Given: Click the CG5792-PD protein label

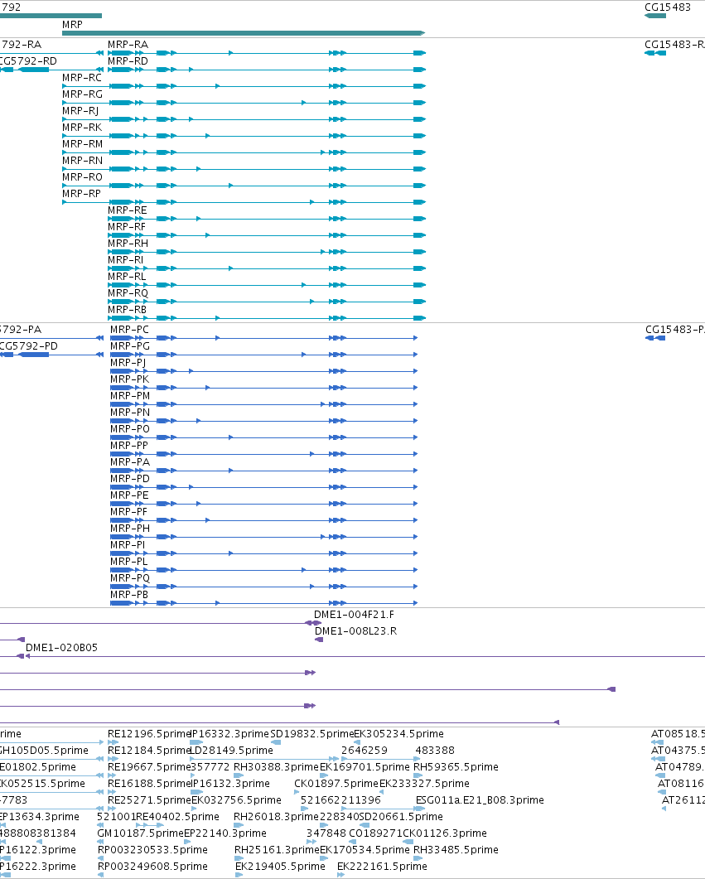Looking at the screenshot, I should pyautogui.click(x=28, y=345).
